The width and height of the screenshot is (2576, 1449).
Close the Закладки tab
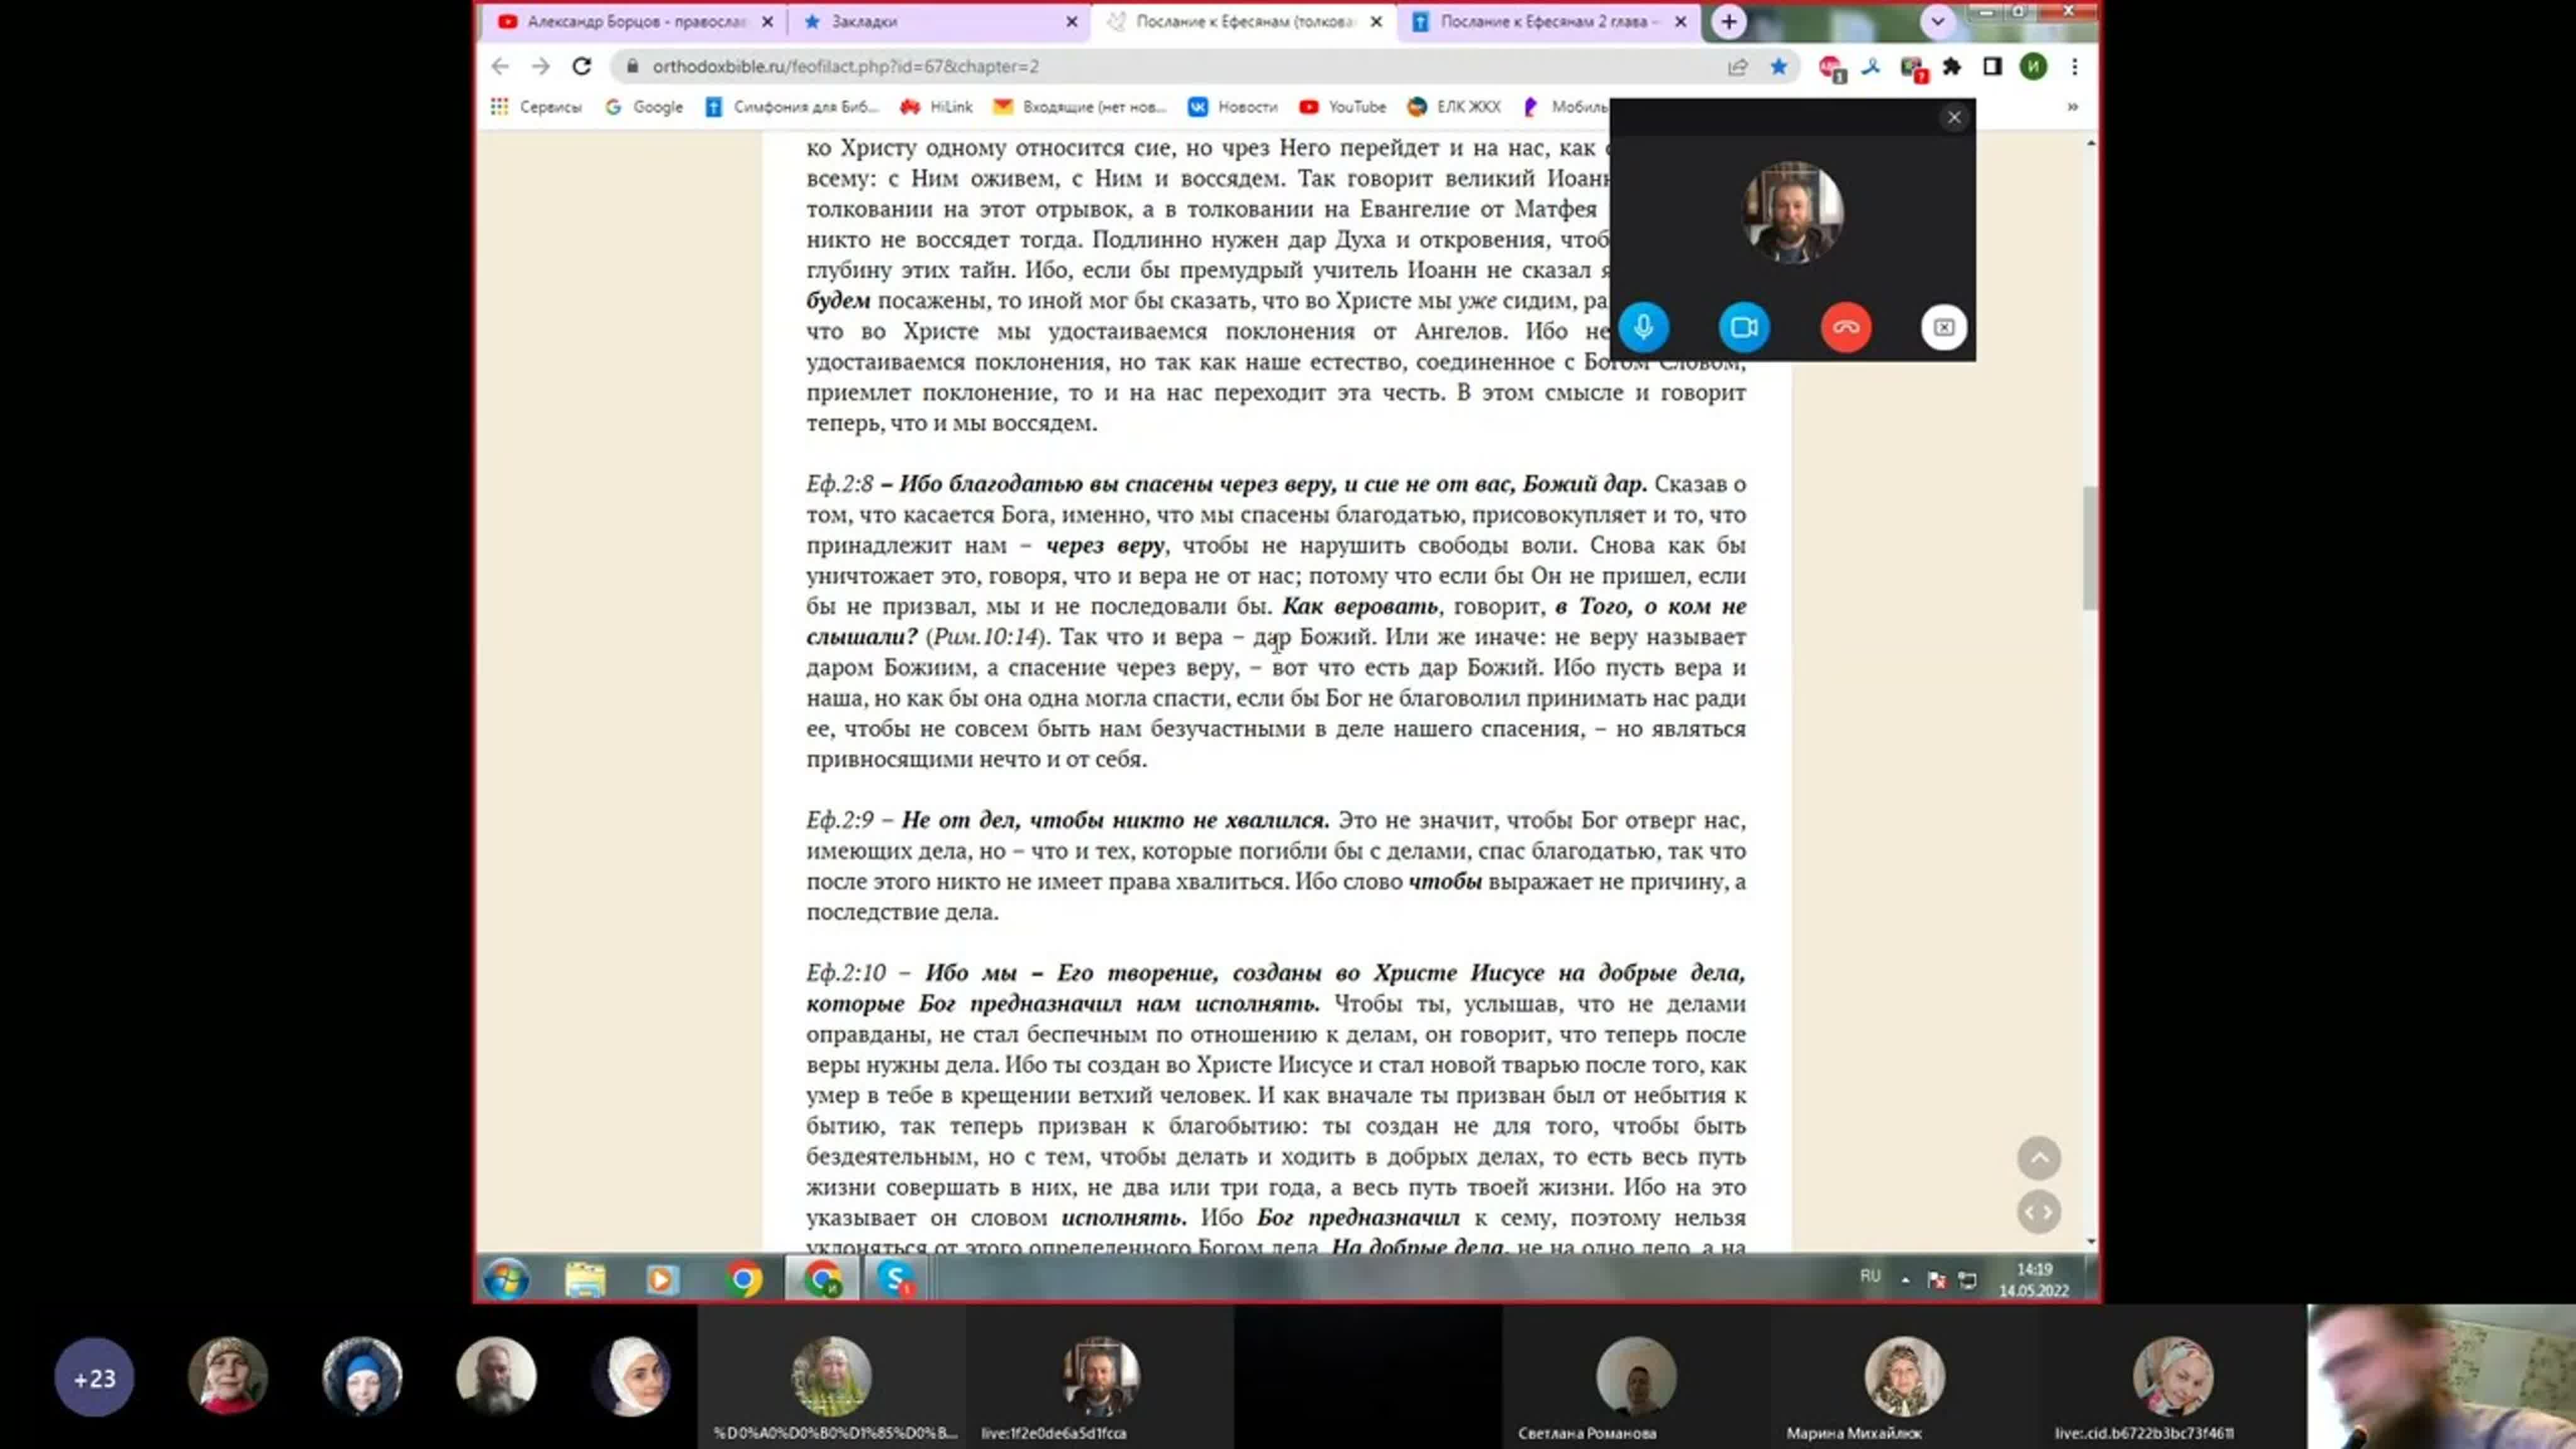tap(1071, 21)
